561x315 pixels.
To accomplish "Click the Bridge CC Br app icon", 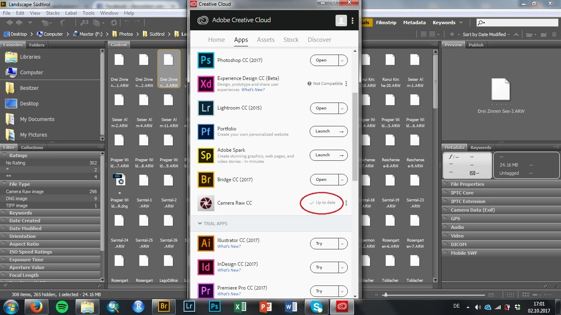I will tap(206, 179).
